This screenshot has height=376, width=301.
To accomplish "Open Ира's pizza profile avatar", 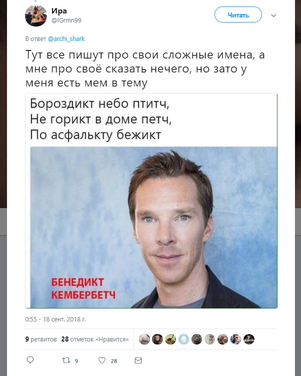I will click(x=36, y=15).
